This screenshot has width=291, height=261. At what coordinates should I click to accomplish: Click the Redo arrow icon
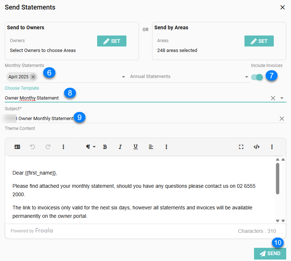(48, 147)
